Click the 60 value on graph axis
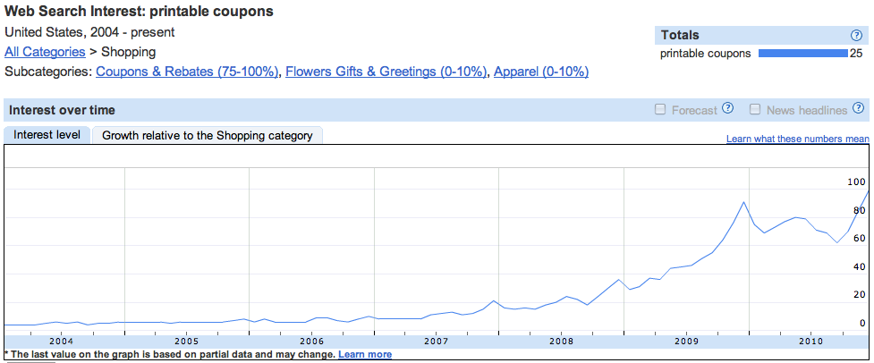This screenshot has width=874, height=363. [x=859, y=239]
